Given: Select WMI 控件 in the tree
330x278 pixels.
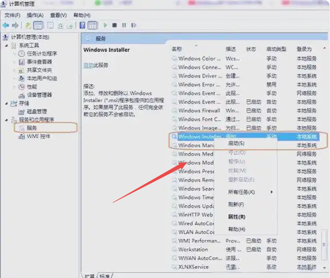Looking at the screenshot, I should point(39,136).
